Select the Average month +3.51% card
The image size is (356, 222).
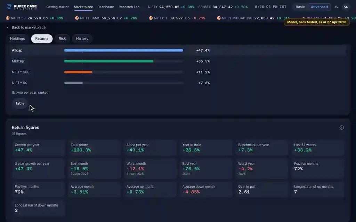94,190
